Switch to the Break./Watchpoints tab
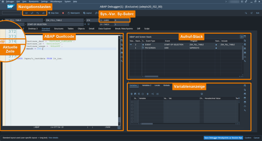This screenshot has height=141, width=262. 124,29
